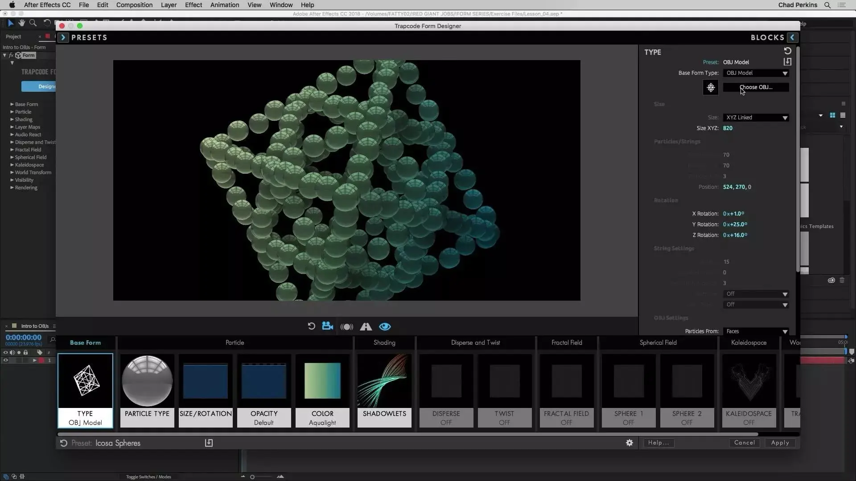
Task: Apply the Form Designer changes
Action: (x=780, y=443)
